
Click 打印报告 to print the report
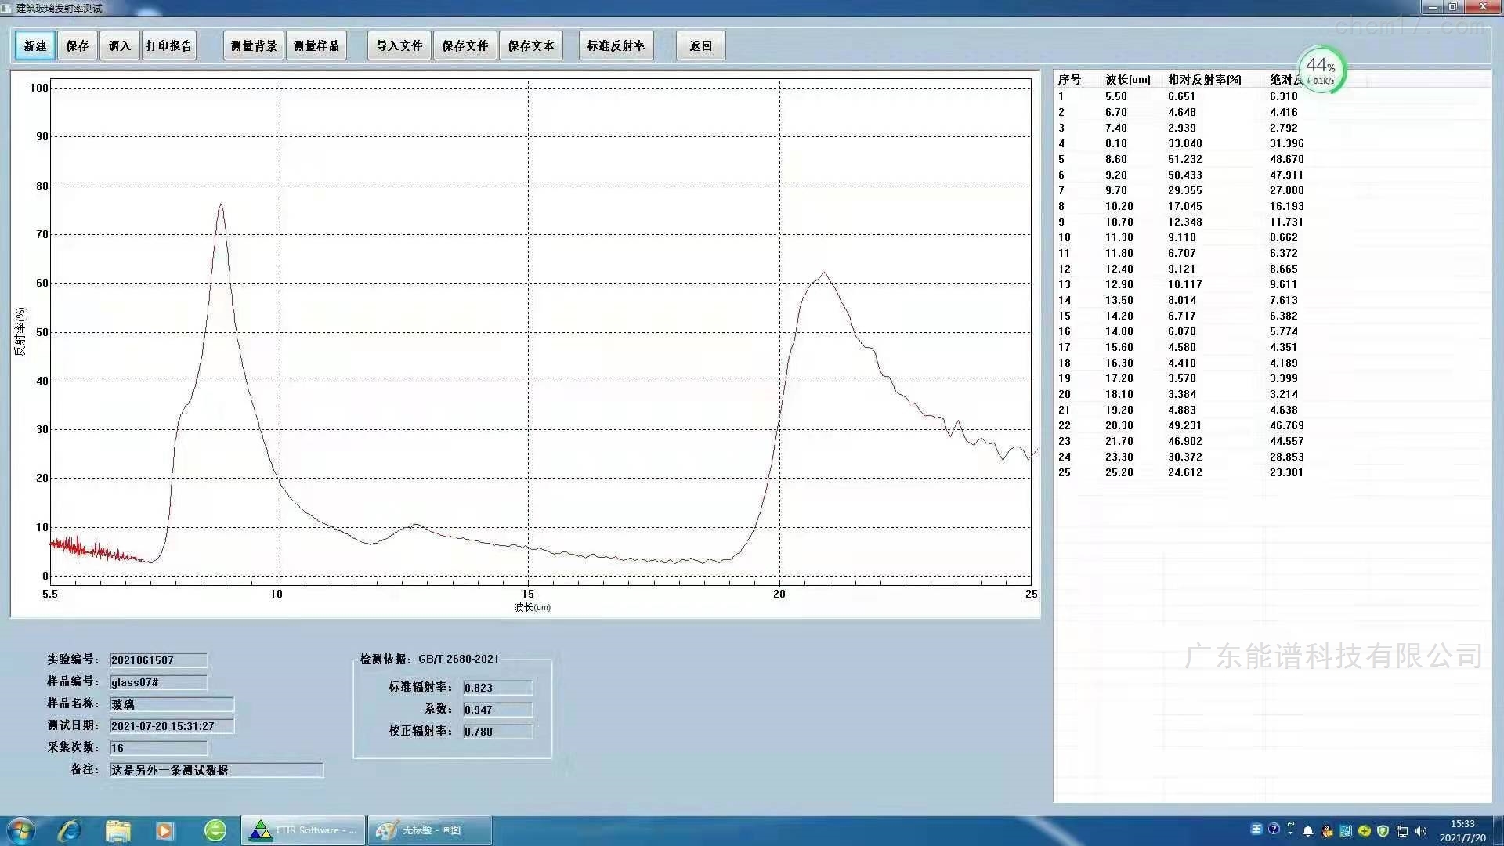click(169, 45)
